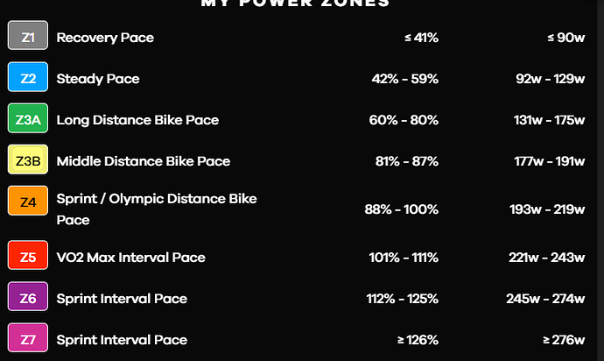The image size is (604, 361).
Task: Click the purple Z6 zone badge
Action: pos(28,296)
